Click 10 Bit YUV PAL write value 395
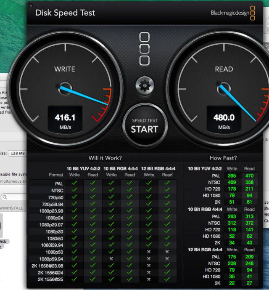This screenshot has height=290, width=269. pos(232,176)
